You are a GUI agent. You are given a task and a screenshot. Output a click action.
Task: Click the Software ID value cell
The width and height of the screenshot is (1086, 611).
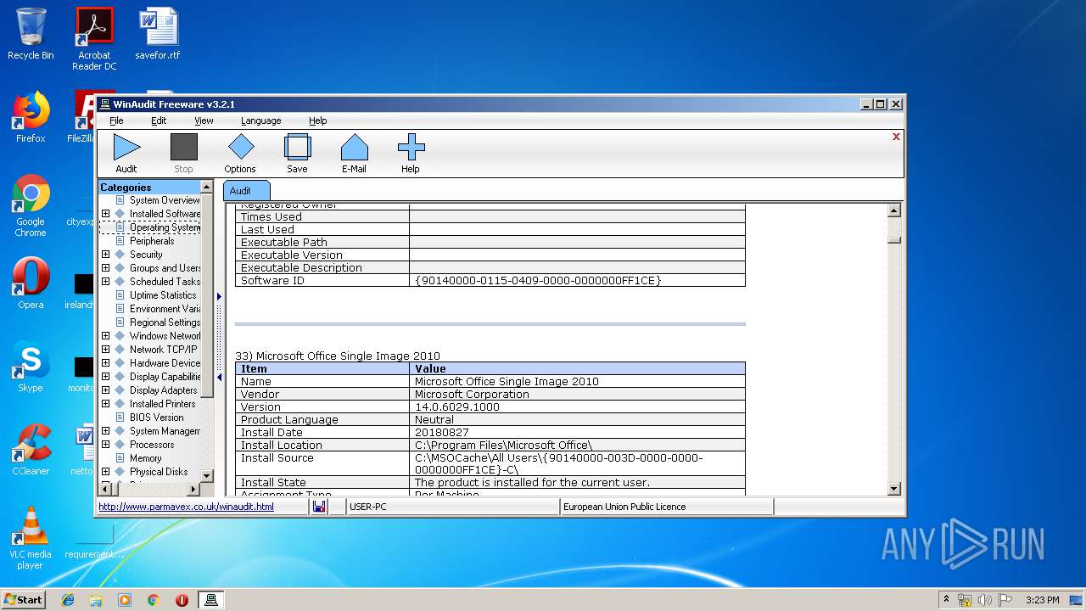[577, 280]
